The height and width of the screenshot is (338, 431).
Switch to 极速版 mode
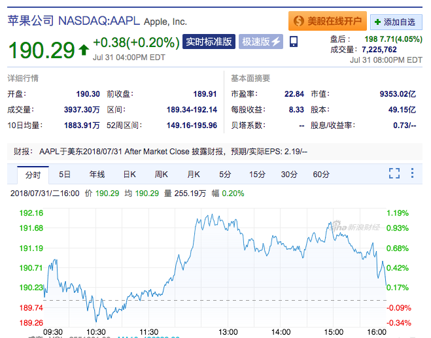pos(261,41)
